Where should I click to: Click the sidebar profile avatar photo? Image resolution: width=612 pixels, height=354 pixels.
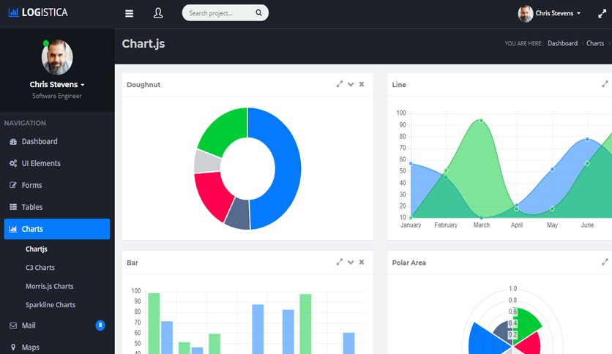(57, 57)
